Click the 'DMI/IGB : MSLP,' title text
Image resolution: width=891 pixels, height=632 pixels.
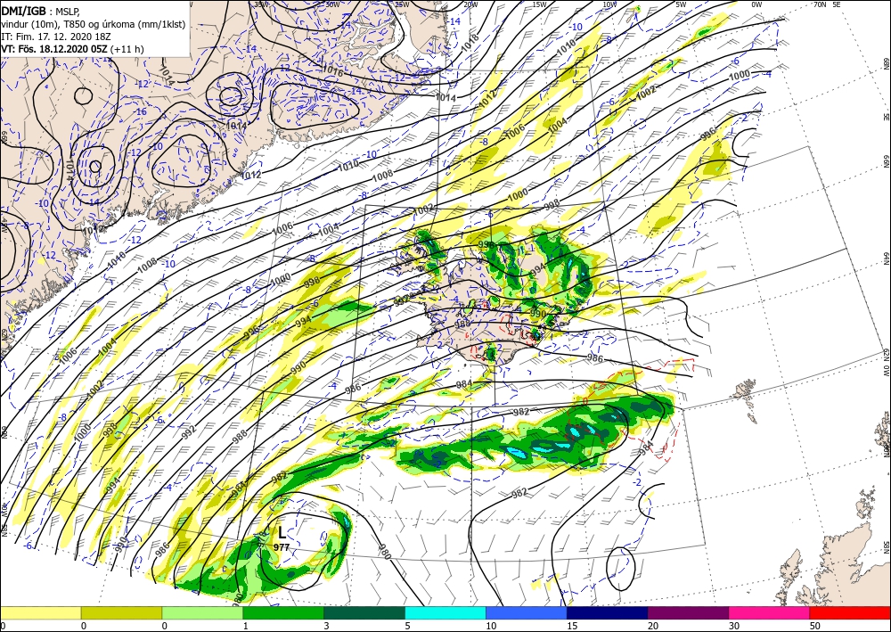[42, 10]
